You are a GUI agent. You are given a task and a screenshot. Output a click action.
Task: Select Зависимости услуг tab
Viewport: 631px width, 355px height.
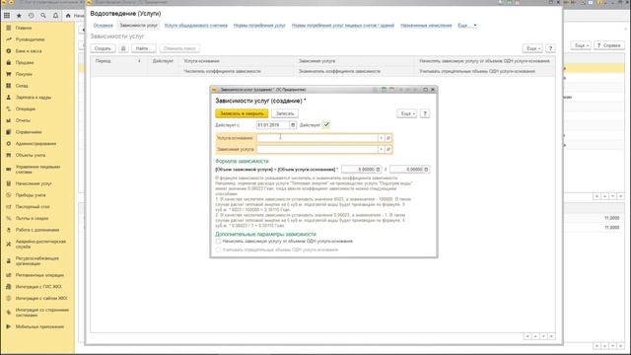pyautogui.click(x=138, y=26)
